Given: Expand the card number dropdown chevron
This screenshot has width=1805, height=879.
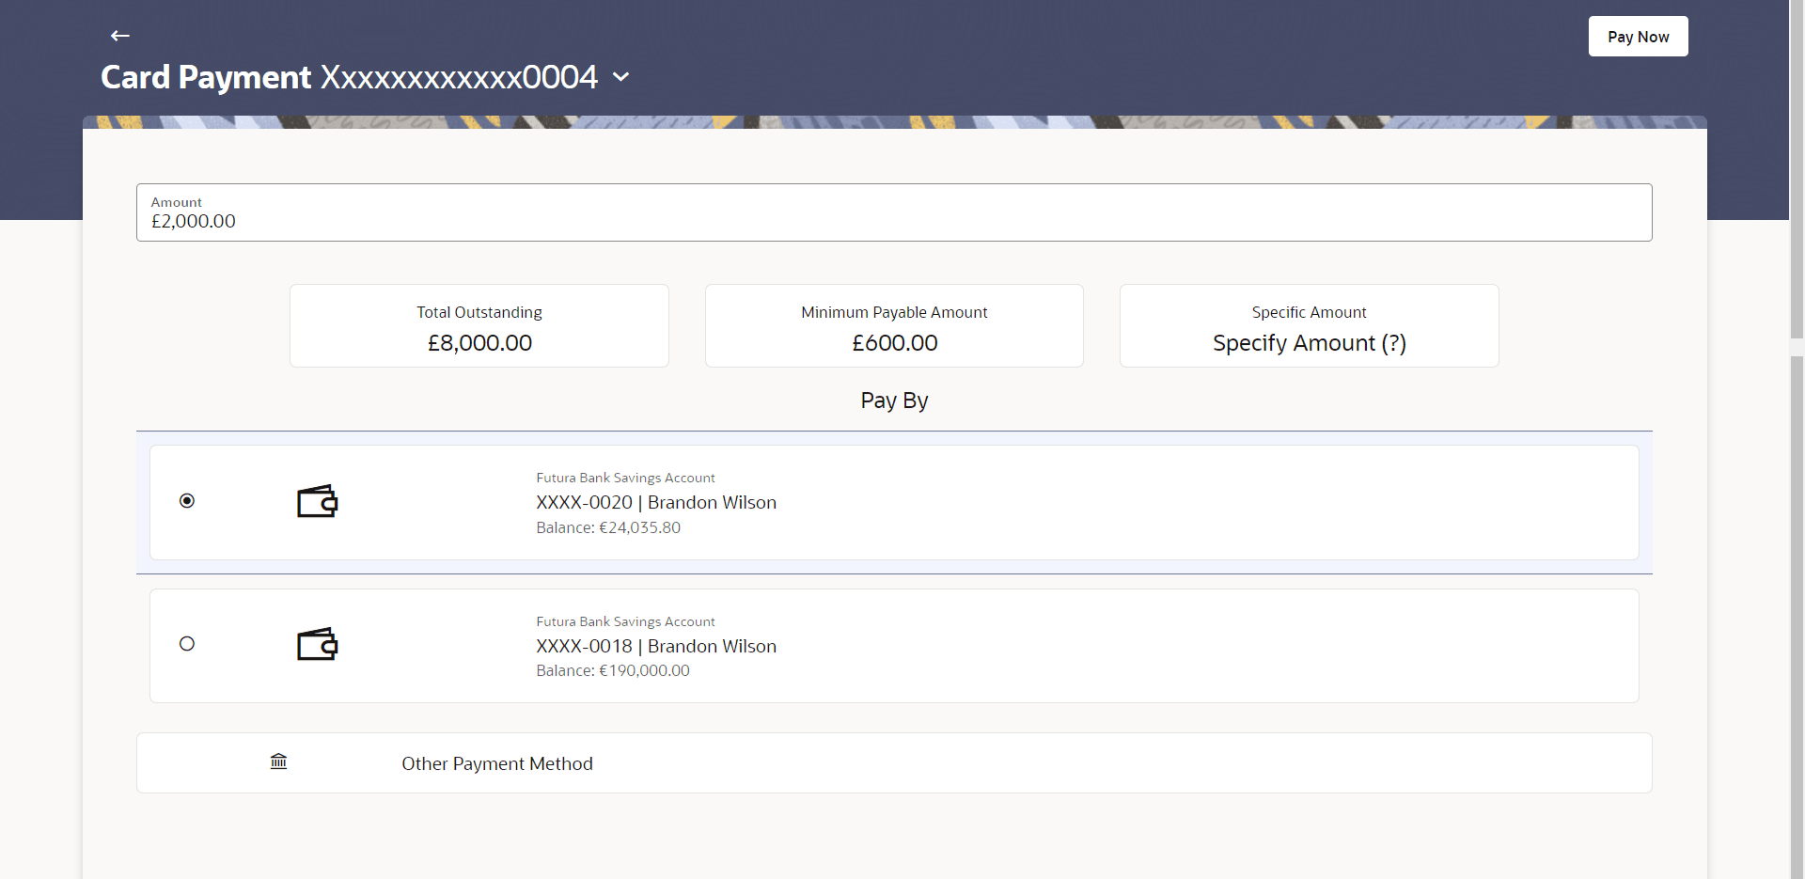Looking at the screenshot, I should (x=620, y=77).
